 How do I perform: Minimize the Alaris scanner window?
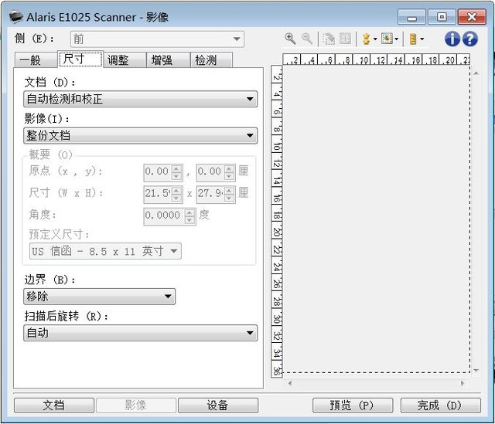412,17
